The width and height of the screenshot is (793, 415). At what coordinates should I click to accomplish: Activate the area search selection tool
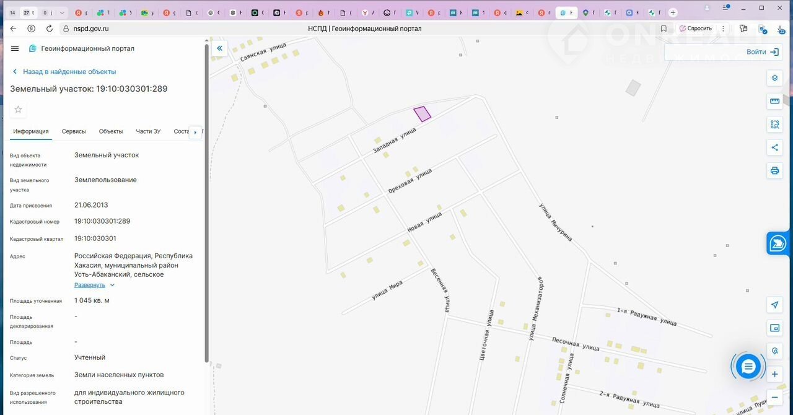774,124
